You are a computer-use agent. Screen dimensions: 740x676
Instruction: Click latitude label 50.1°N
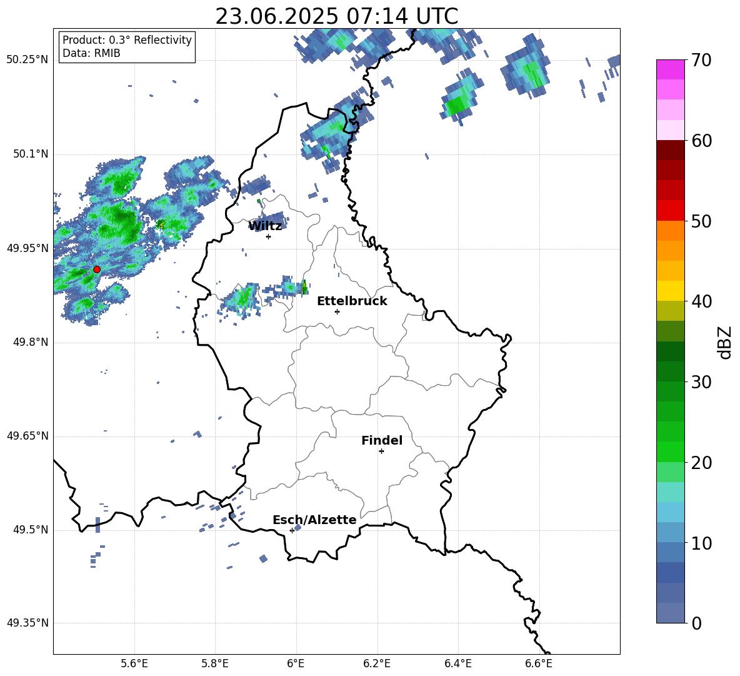coord(31,154)
